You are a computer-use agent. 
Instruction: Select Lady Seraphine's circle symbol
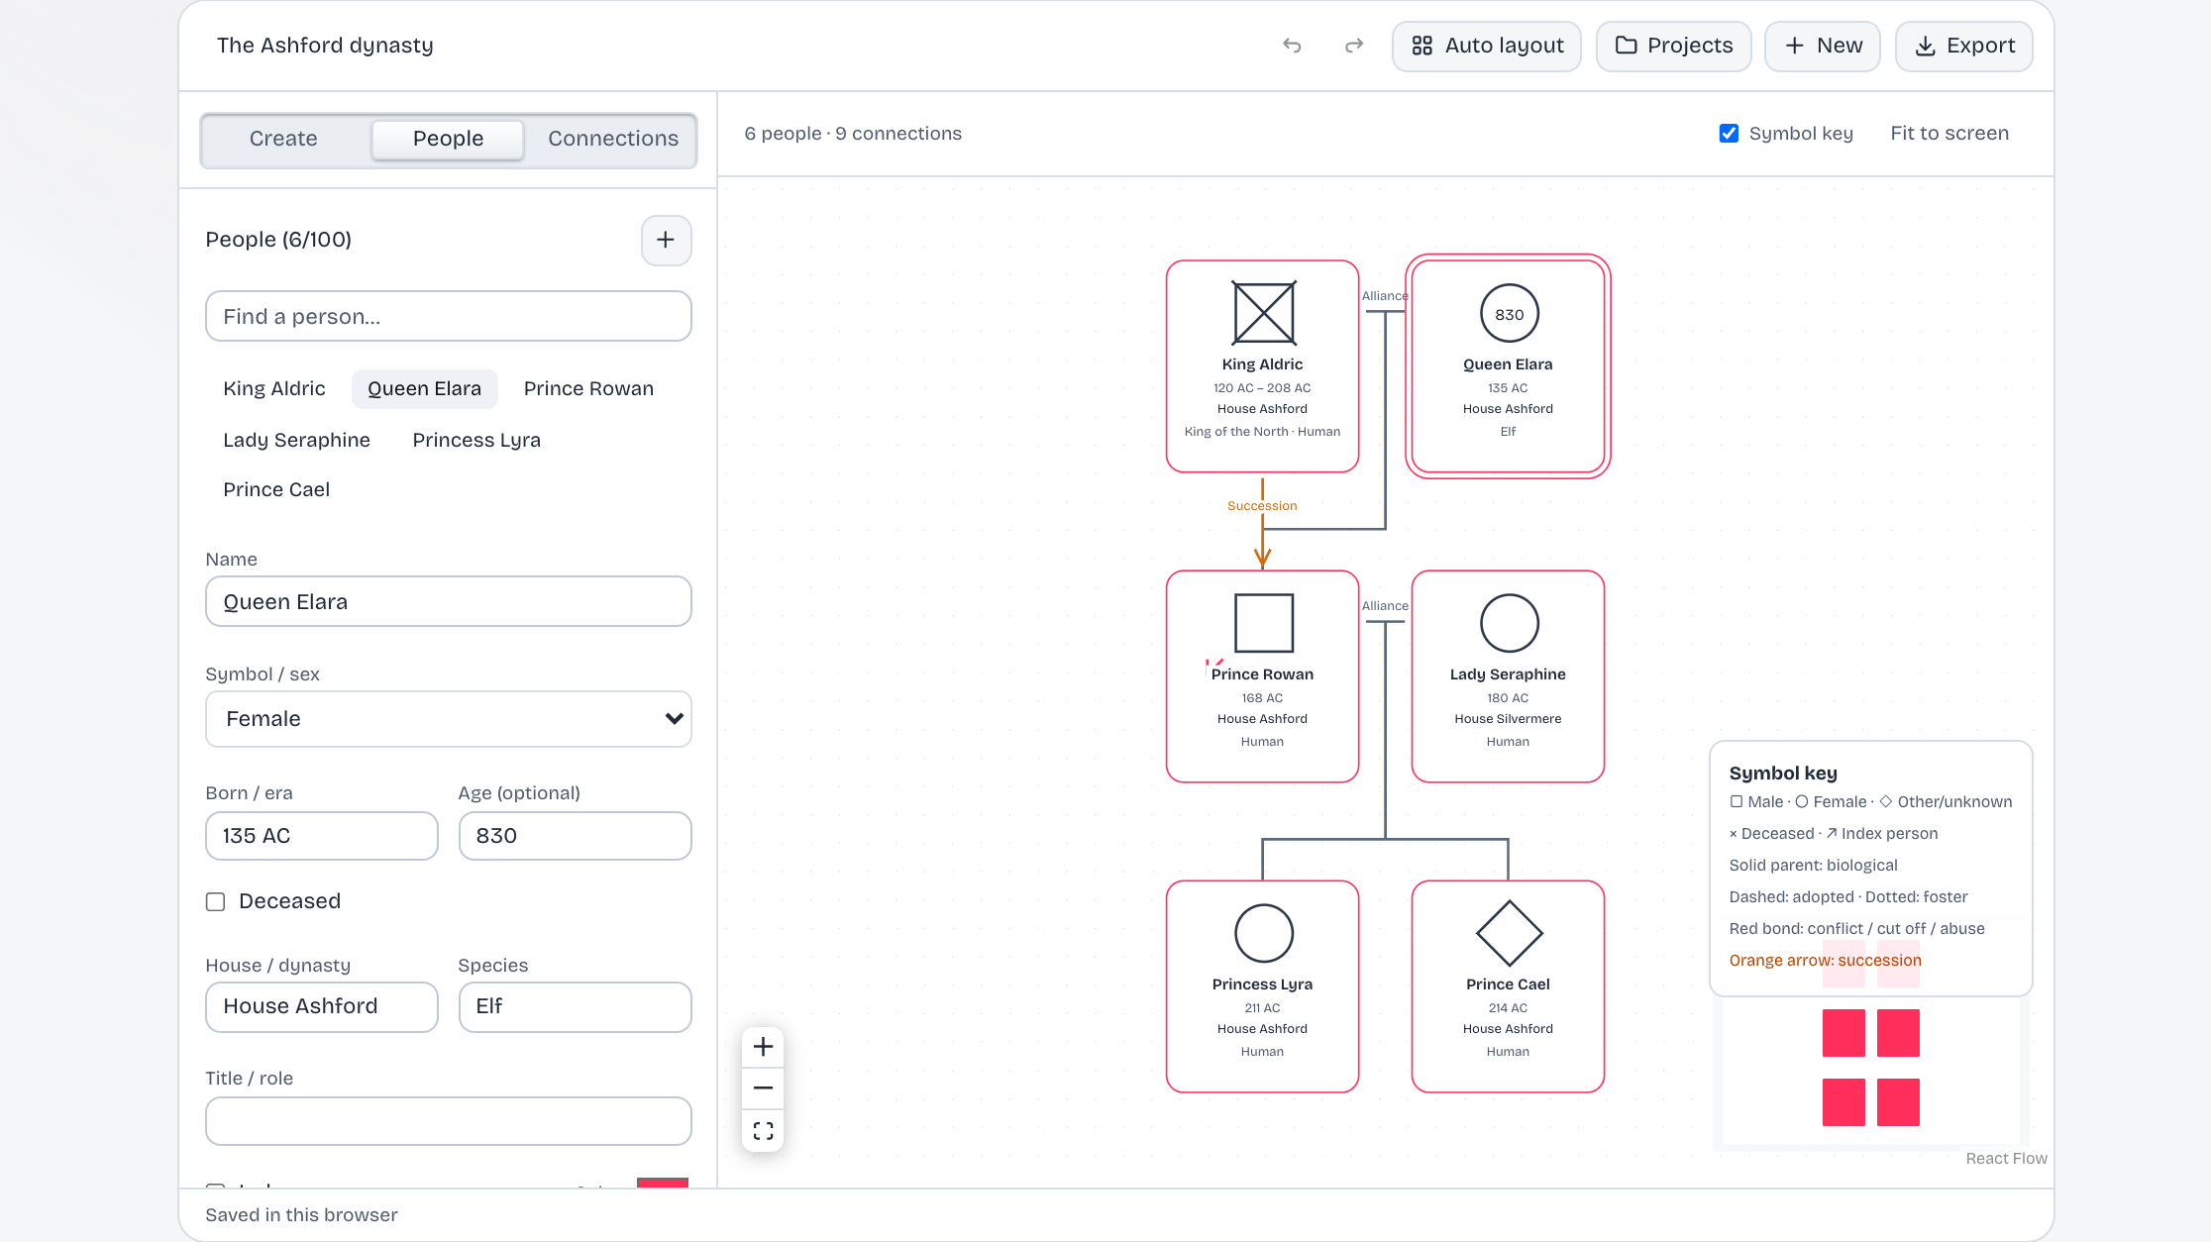[1509, 623]
